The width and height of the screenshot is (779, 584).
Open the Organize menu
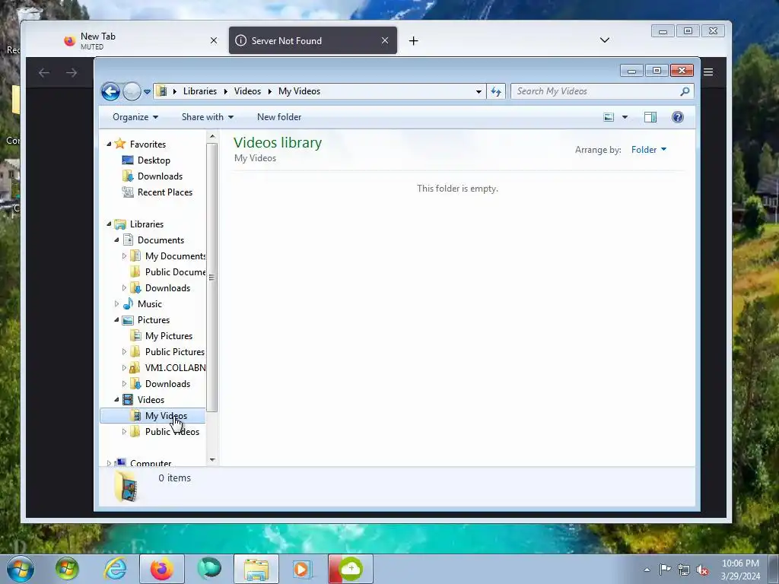coord(135,117)
